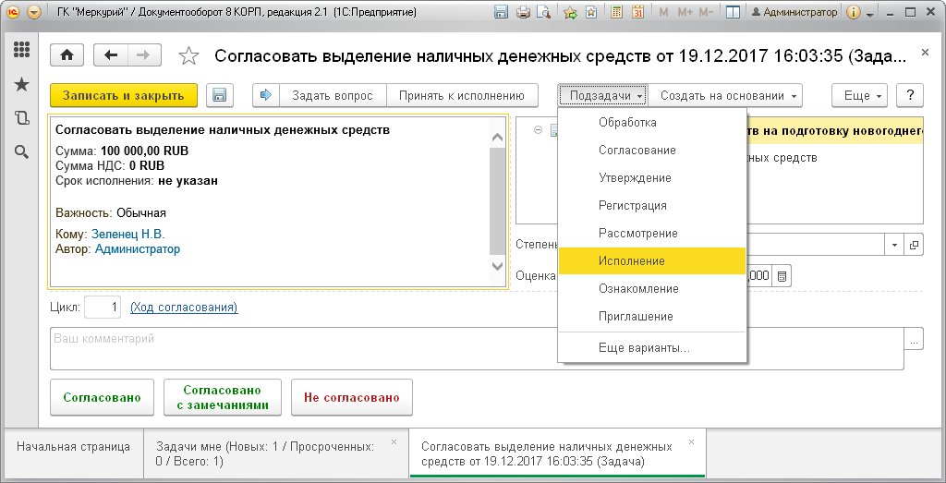Select Ознакомление from the subtasks menu
946x483 pixels.
click(653, 289)
